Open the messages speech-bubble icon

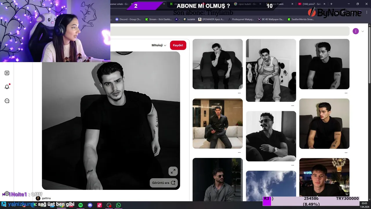(x=7, y=101)
